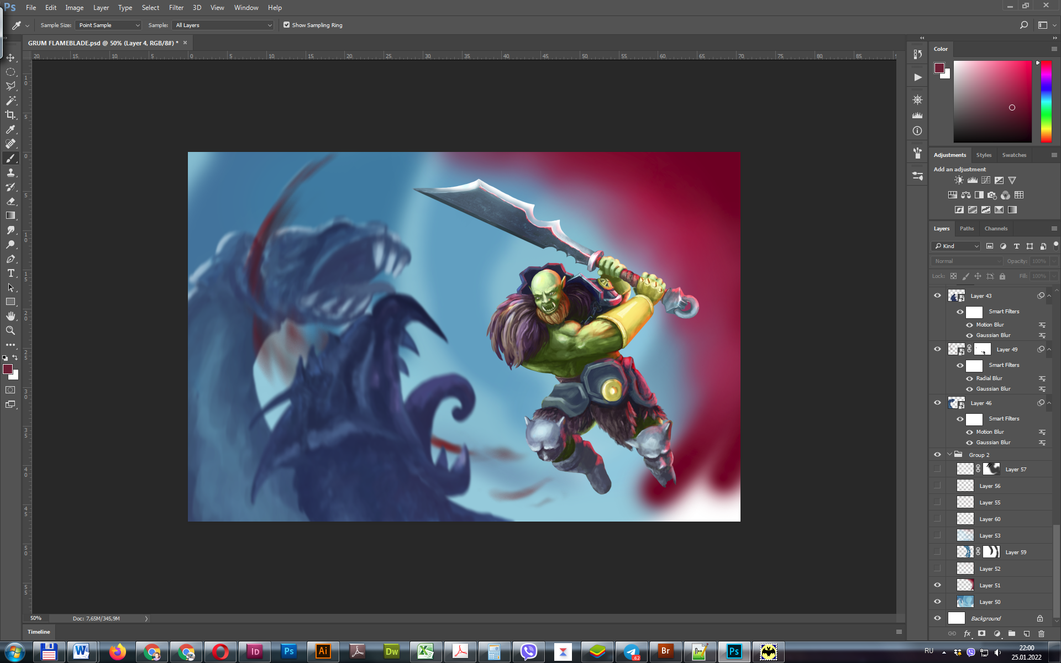Open Adobe Illustrator from taskbar
1061x663 pixels.
pyautogui.click(x=323, y=652)
